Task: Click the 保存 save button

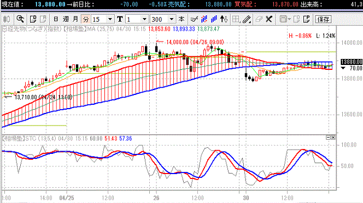Action: [323, 19]
